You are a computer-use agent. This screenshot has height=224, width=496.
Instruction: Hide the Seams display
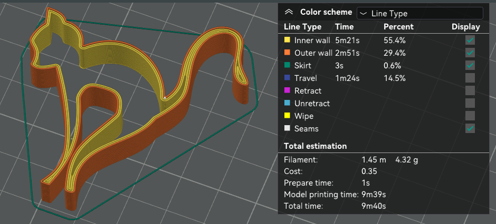[470, 128]
